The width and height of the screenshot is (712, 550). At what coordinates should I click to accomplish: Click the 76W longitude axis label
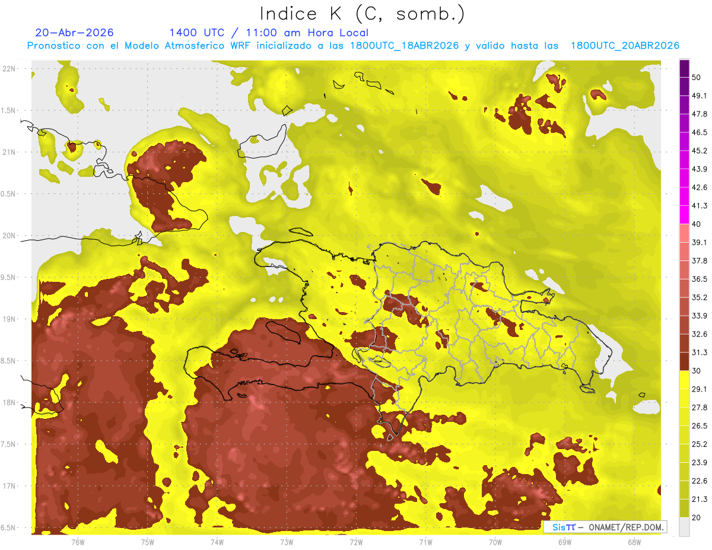point(78,542)
